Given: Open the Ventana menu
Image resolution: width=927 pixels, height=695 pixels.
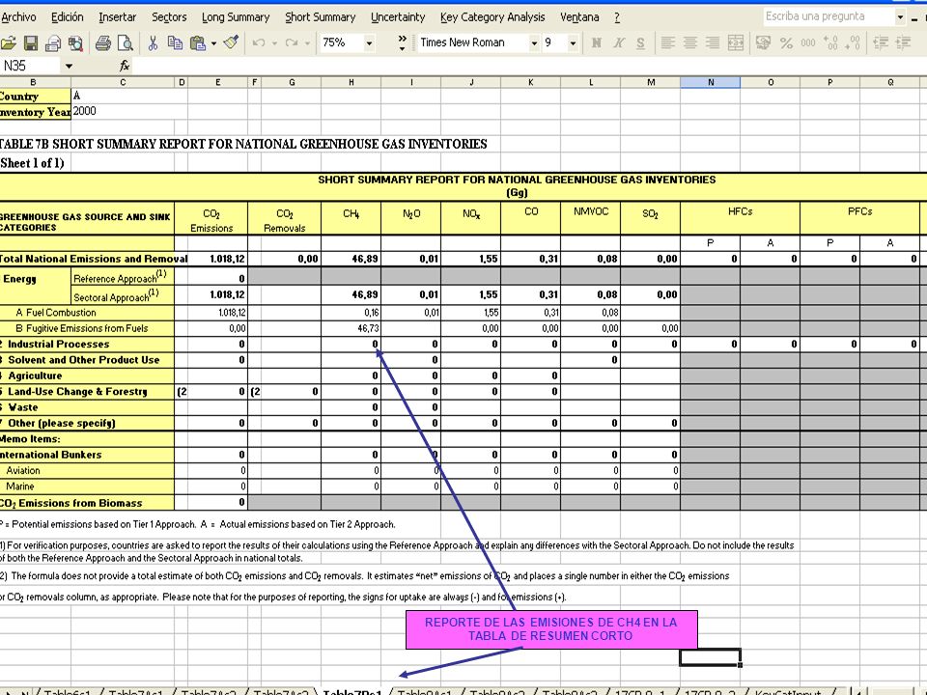Looking at the screenshot, I should coord(579,17).
